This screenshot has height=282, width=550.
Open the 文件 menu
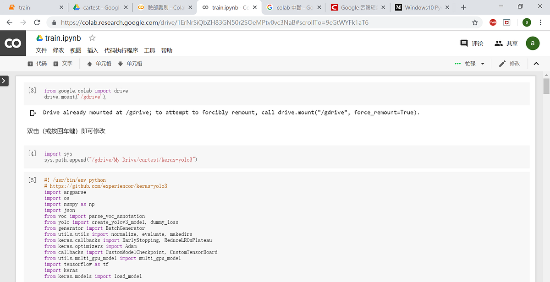tap(41, 50)
